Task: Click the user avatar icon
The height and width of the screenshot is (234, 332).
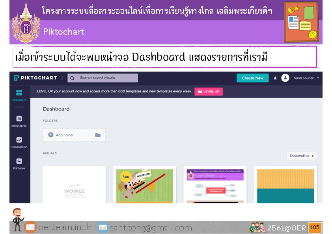Action: click(x=285, y=78)
